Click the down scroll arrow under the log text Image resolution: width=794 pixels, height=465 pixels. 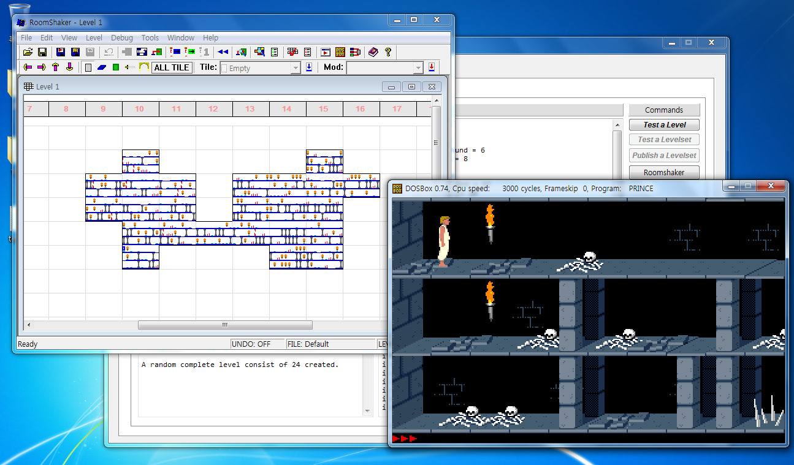point(367,411)
